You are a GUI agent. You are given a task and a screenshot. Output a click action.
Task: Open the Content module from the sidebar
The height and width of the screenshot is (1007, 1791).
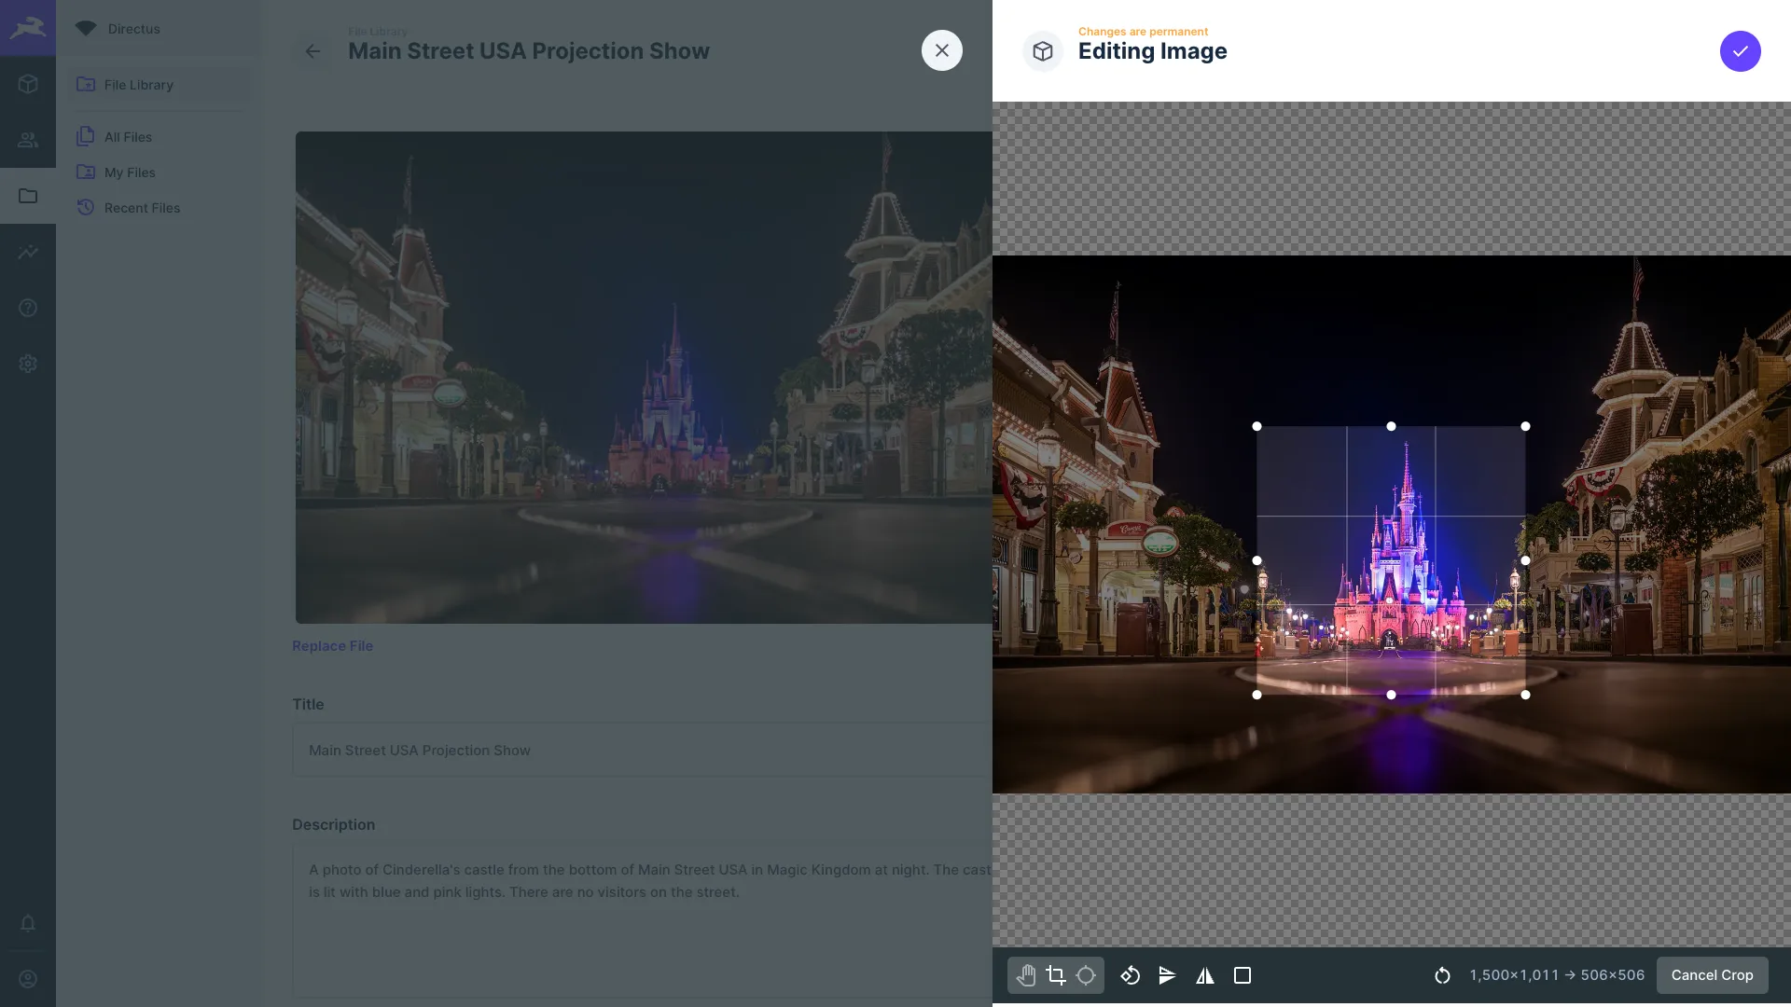(28, 84)
